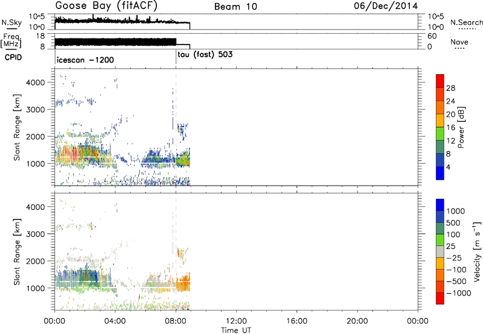Click the 'Power [dB]' color bar label

click(x=461, y=127)
